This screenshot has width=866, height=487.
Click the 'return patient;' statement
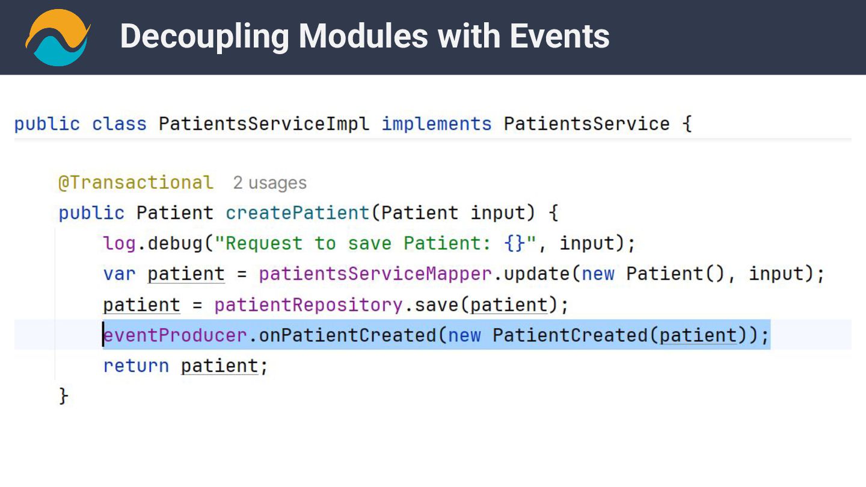click(x=185, y=366)
